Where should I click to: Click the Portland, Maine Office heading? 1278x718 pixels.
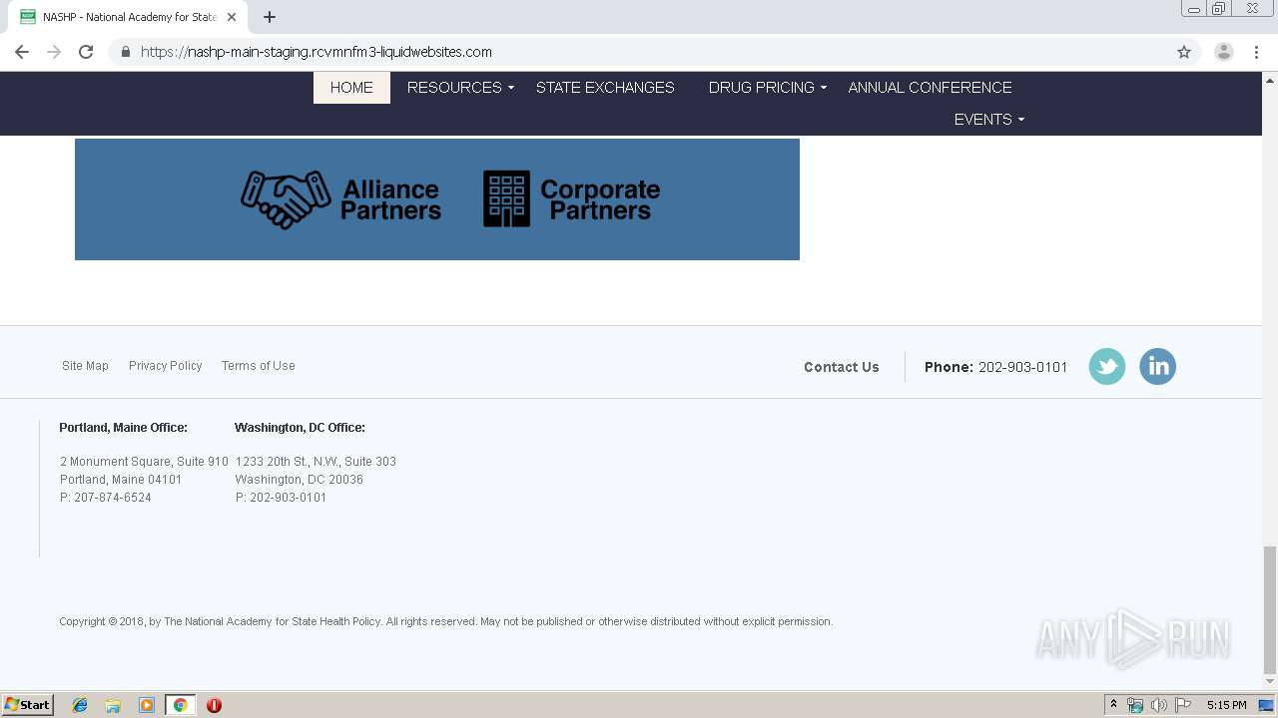123,428
